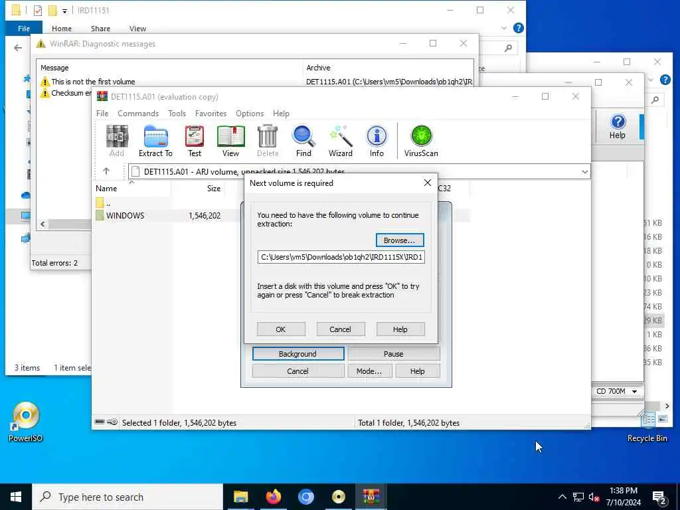Click the Explorer help question mark icon

(518, 28)
